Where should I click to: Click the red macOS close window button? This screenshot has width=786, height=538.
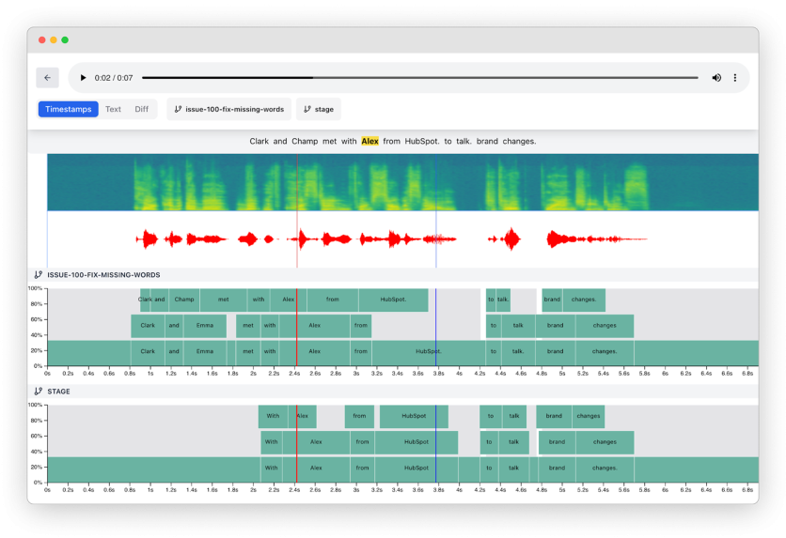(x=42, y=40)
